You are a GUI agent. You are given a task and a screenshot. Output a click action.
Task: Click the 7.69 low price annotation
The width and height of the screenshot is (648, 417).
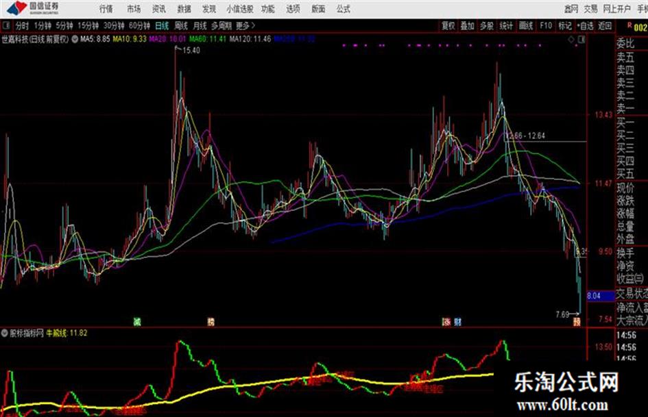[x=562, y=314]
